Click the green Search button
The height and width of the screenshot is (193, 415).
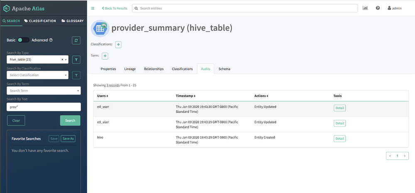[70, 120]
